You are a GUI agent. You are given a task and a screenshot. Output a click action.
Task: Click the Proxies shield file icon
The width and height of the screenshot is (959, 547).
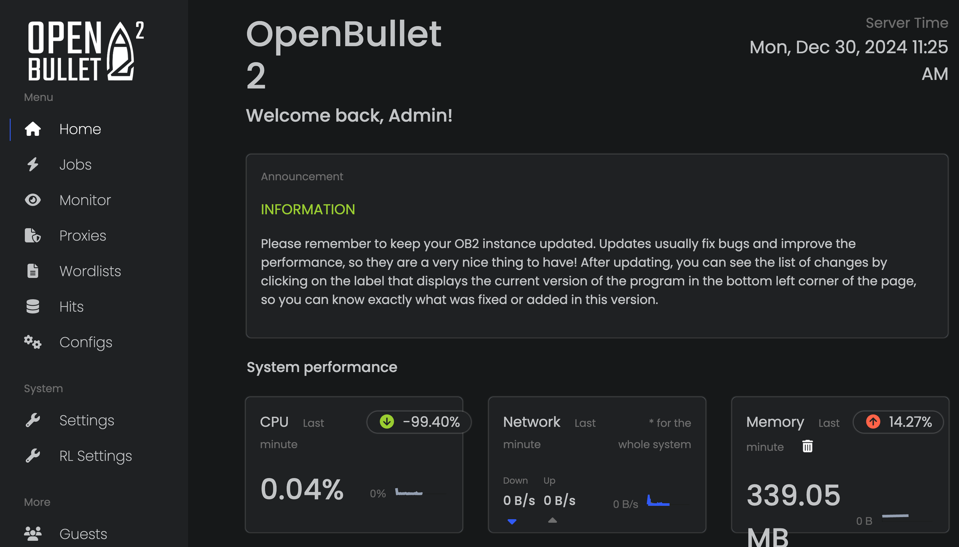pos(33,236)
